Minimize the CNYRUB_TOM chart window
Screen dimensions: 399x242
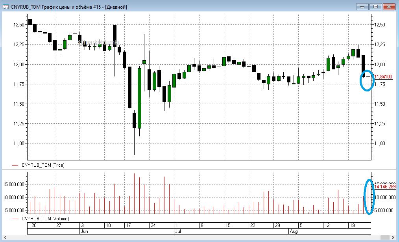click(362, 7)
